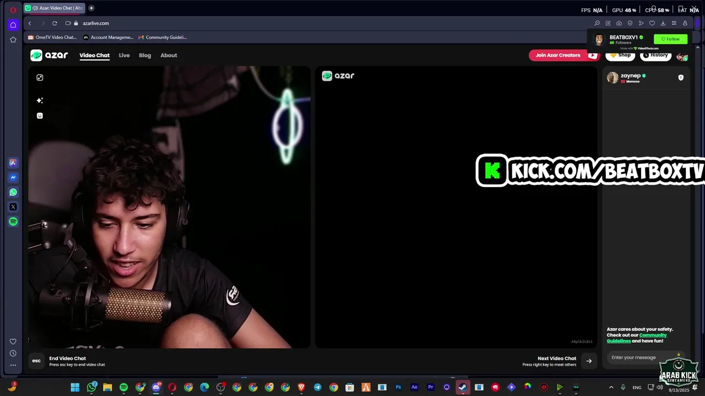Open the profile avatar in Azar header

(682, 57)
